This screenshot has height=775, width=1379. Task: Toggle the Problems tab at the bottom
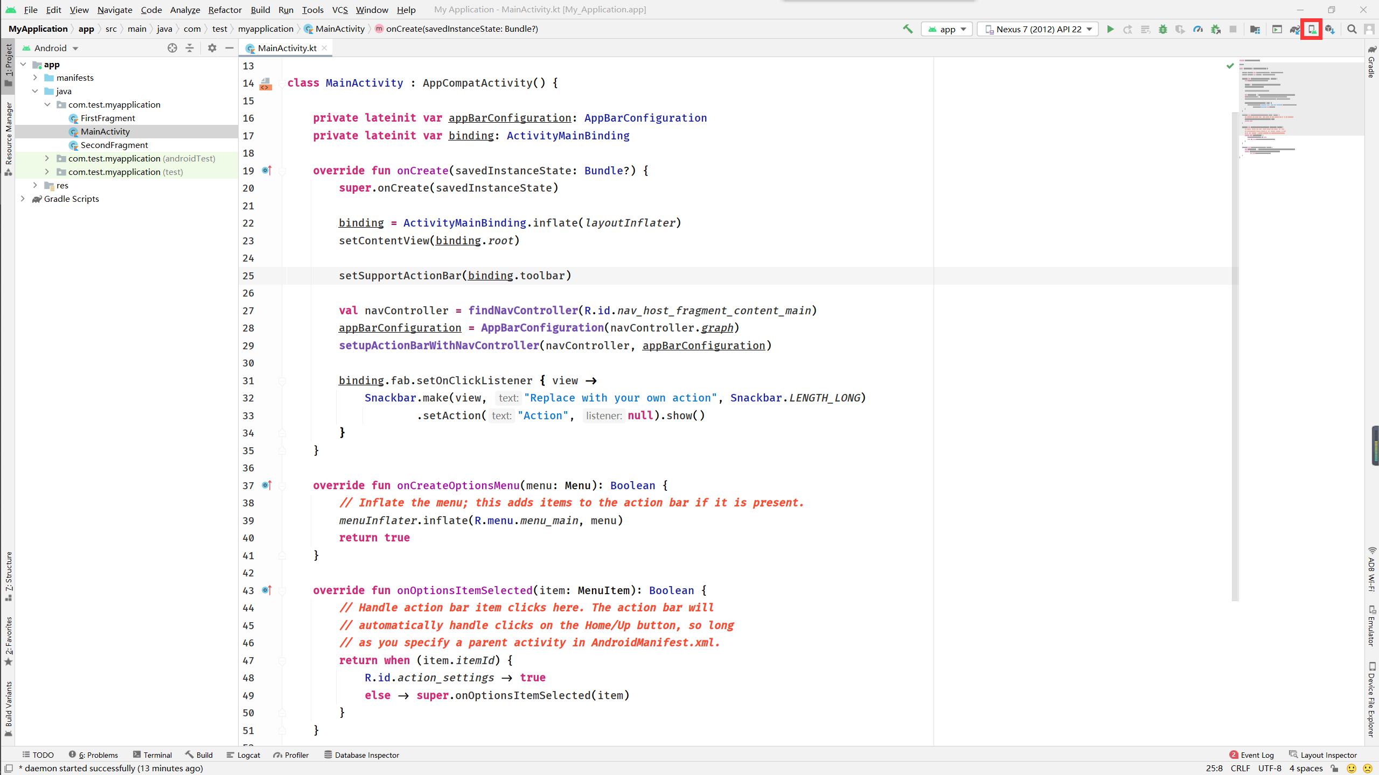click(x=96, y=755)
